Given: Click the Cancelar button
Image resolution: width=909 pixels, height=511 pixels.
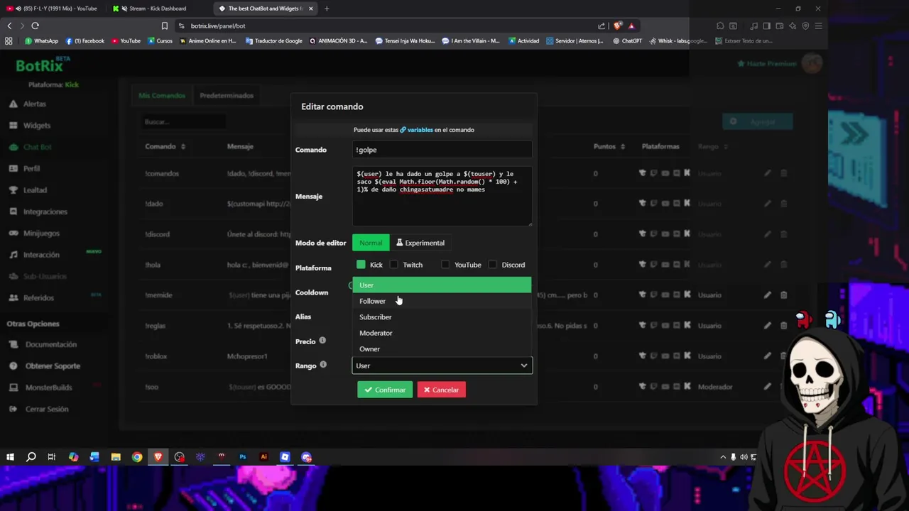Looking at the screenshot, I should click(441, 390).
